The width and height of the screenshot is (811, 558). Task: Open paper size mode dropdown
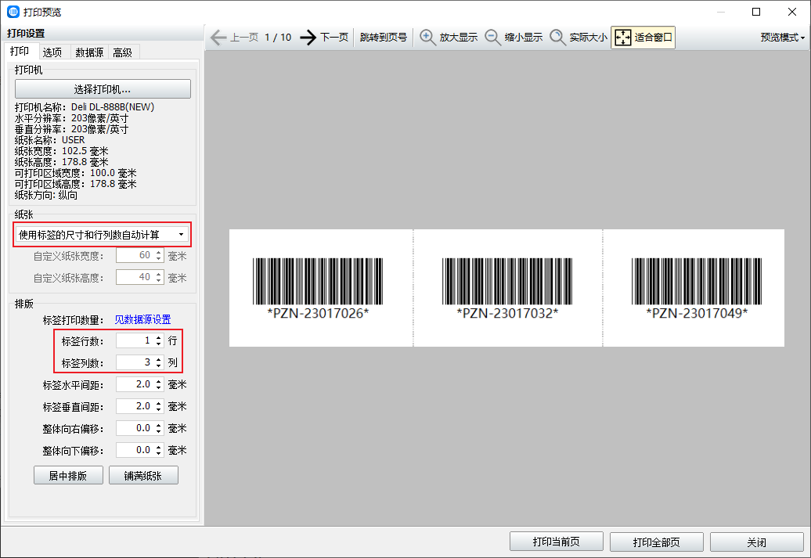102,235
